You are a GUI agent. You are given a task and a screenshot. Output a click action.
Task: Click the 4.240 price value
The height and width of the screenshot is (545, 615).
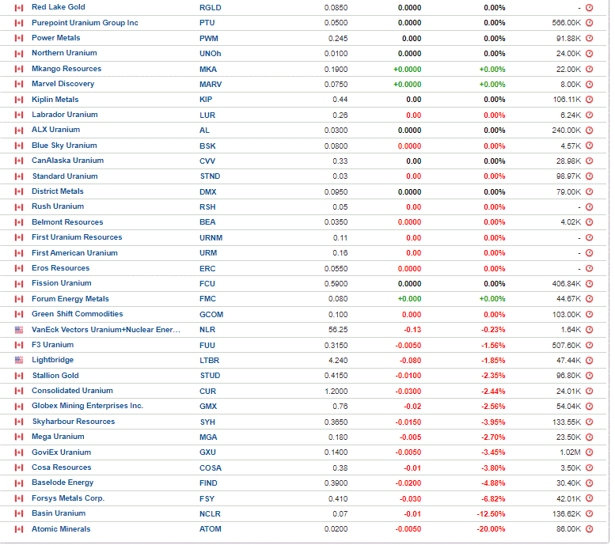click(x=338, y=361)
